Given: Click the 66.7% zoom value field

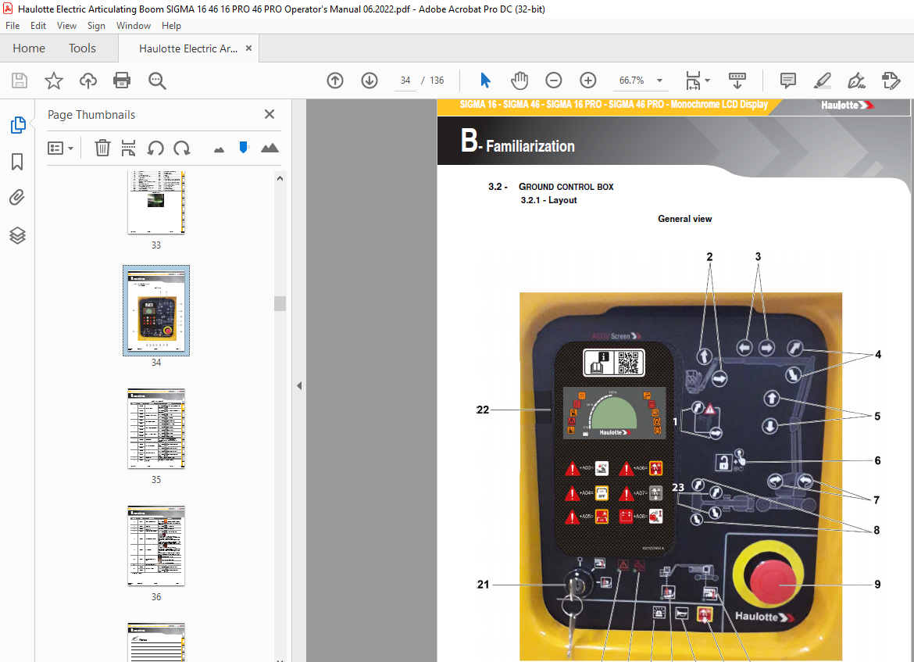Looking at the screenshot, I should coord(632,81).
